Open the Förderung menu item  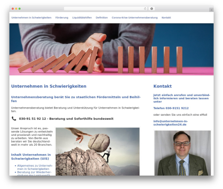[x=62, y=17]
